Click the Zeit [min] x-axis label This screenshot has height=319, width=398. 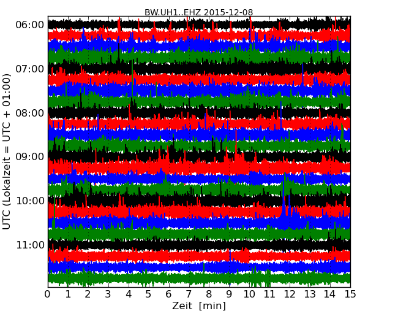click(198, 306)
